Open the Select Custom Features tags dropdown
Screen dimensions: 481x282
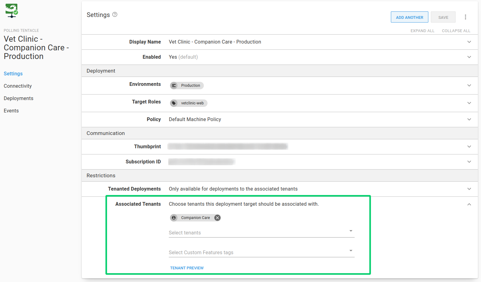pos(261,252)
